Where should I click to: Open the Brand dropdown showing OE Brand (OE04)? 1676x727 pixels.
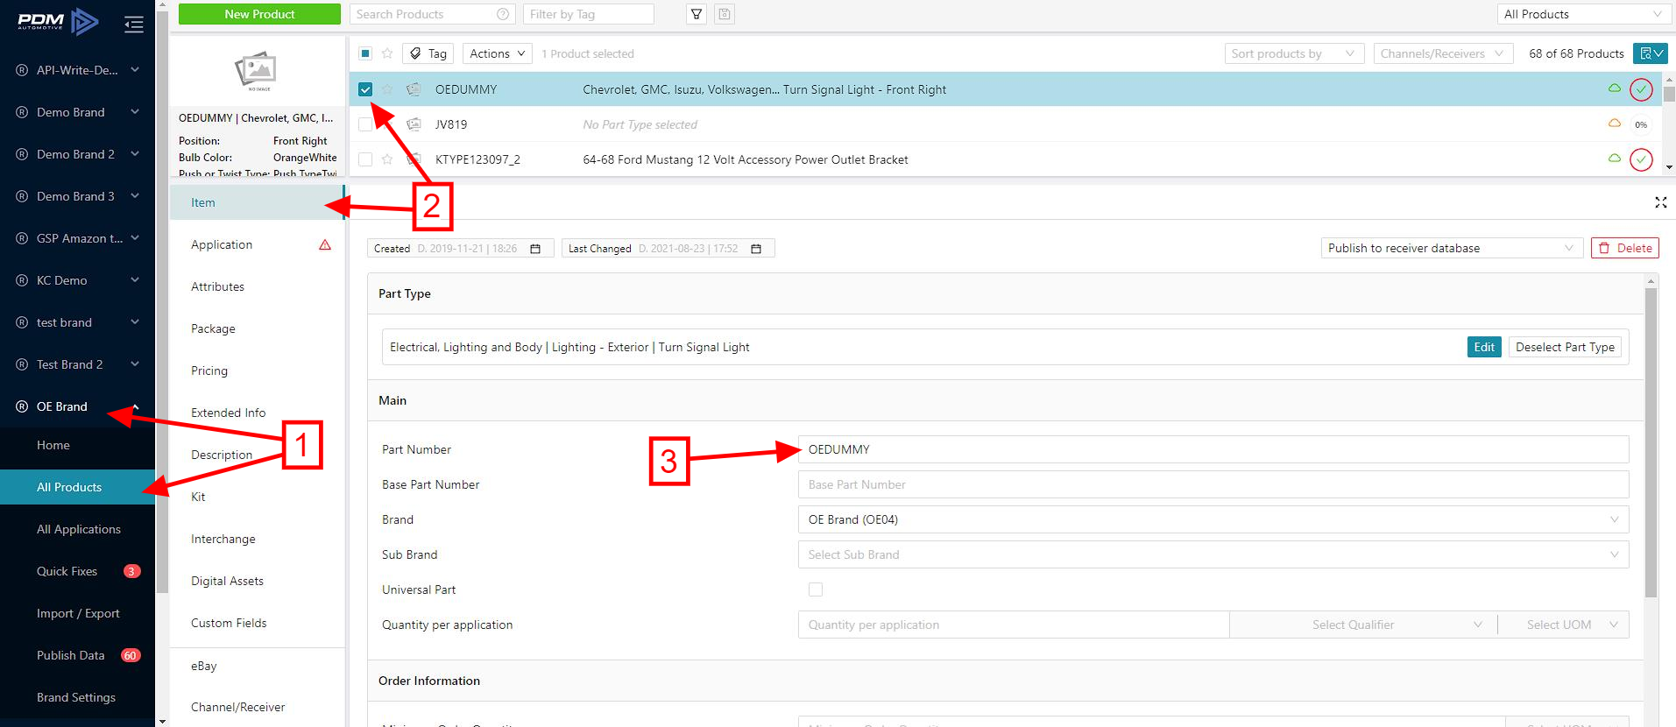[1213, 519]
